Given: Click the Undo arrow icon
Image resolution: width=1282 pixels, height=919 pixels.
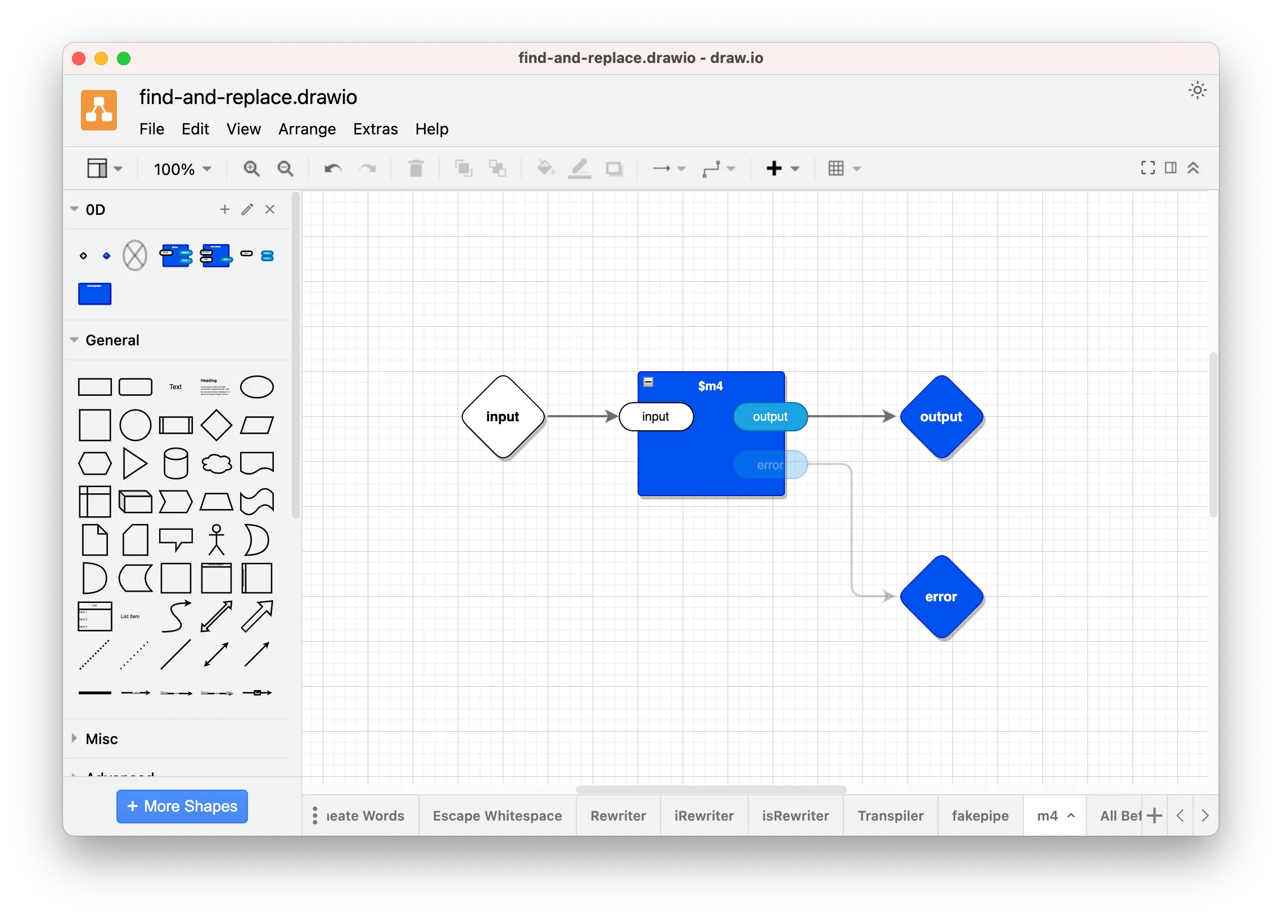Looking at the screenshot, I should point(332,169).
